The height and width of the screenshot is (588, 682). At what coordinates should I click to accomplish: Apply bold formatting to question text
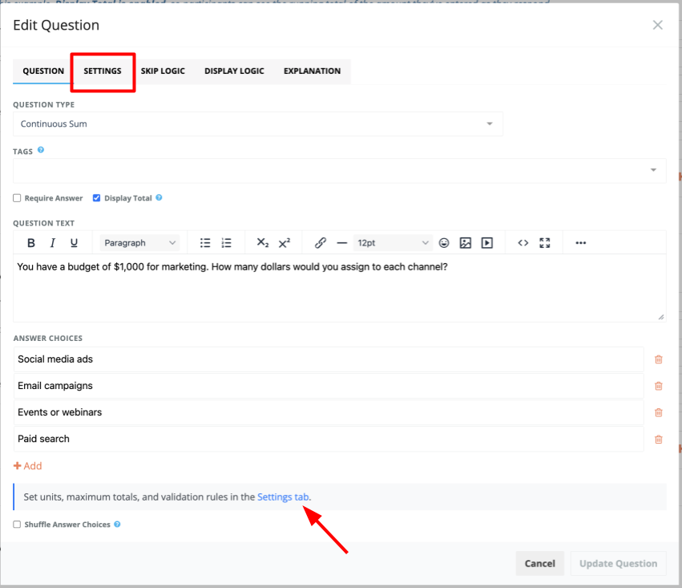(31, 243)
